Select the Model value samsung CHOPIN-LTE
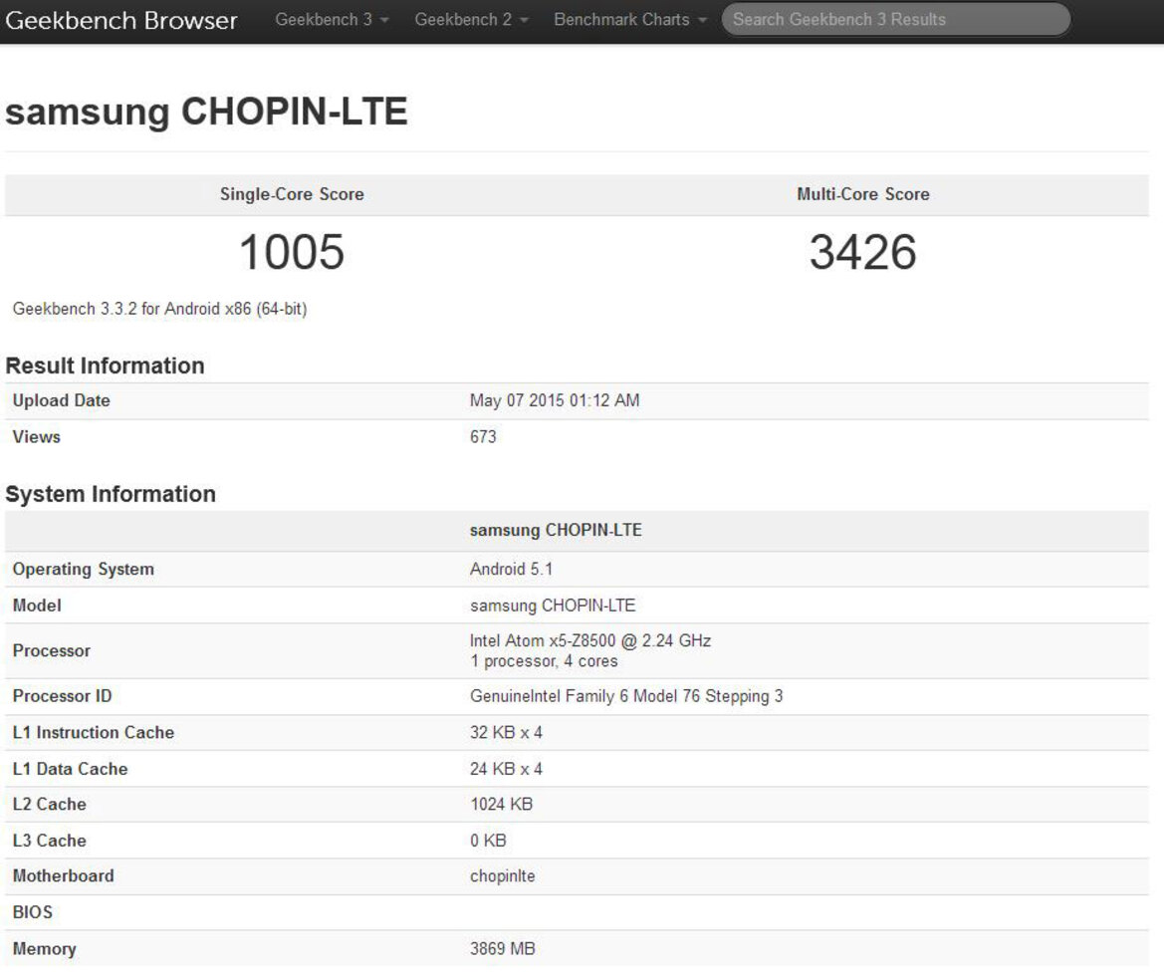 coord(553,606)
